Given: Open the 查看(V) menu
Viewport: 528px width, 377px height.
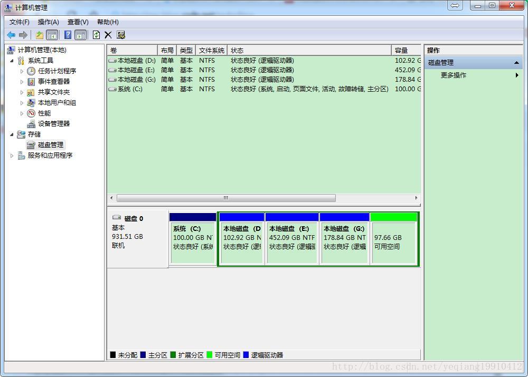Looking at the screenshot, I should (x=78, y=22).
